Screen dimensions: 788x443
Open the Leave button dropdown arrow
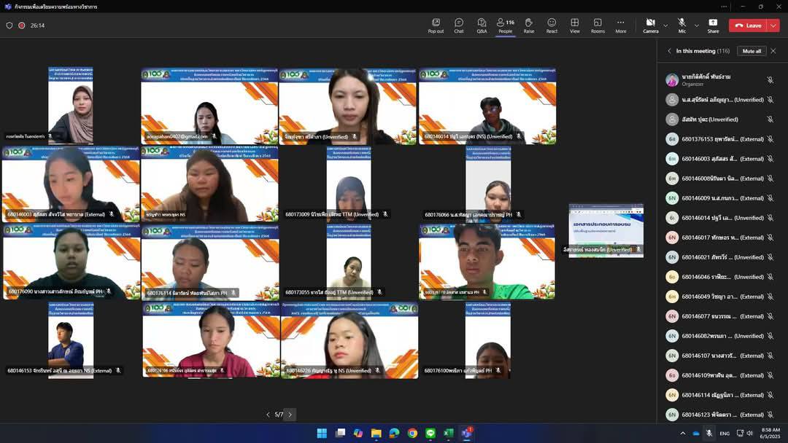tap(773, 26)
